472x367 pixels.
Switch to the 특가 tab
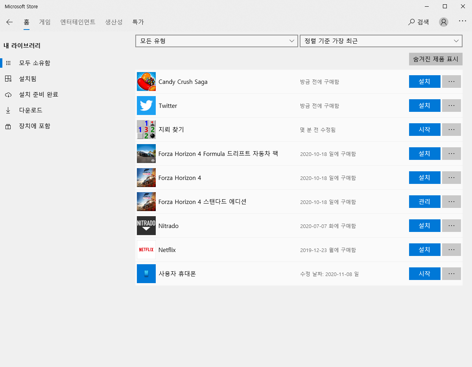pos(138,22)
